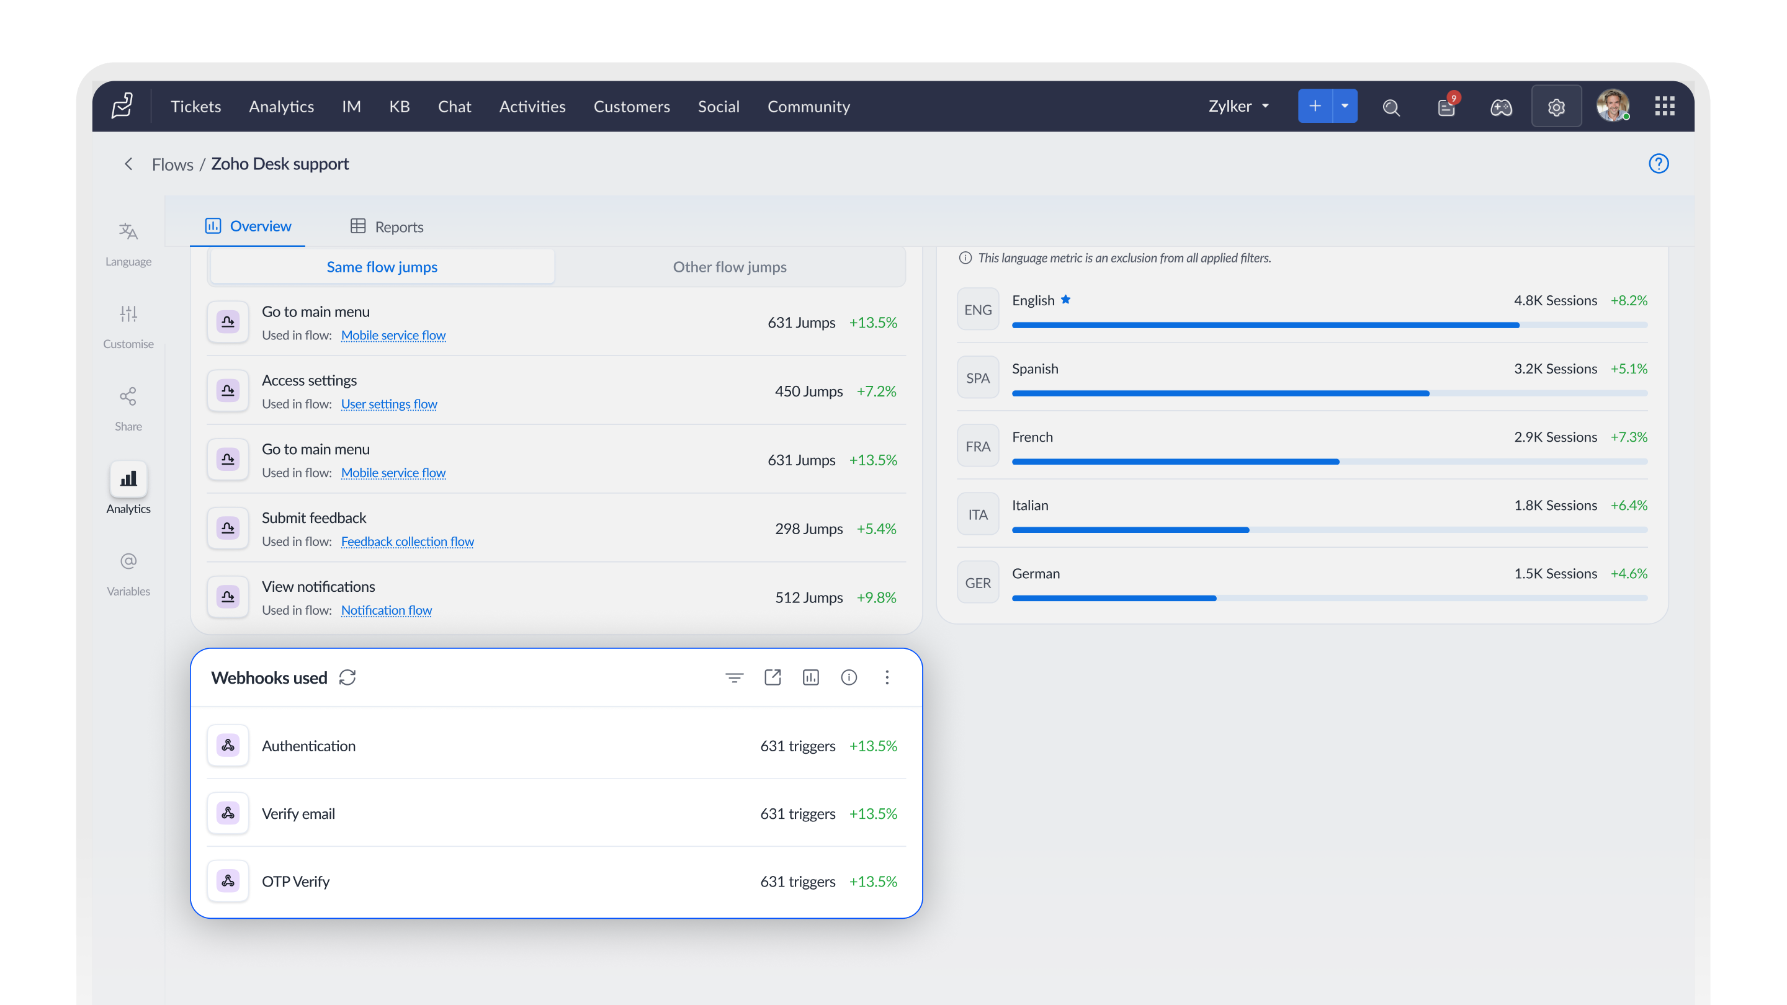
Task: Open the Community menu
Action: tap(808, 106)
